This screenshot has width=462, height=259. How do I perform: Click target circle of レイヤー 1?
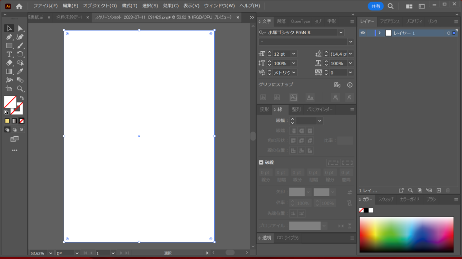[448, 33]
